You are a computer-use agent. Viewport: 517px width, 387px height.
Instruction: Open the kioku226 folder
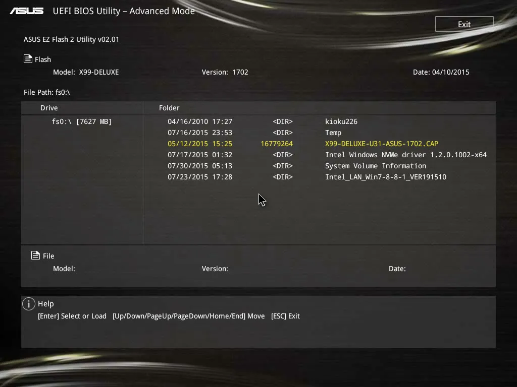(341, 121)
